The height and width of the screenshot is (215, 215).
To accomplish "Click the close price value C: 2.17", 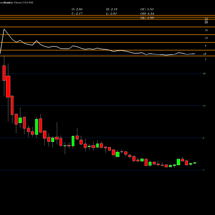I will pyautogui.click(x=77, y=14).
